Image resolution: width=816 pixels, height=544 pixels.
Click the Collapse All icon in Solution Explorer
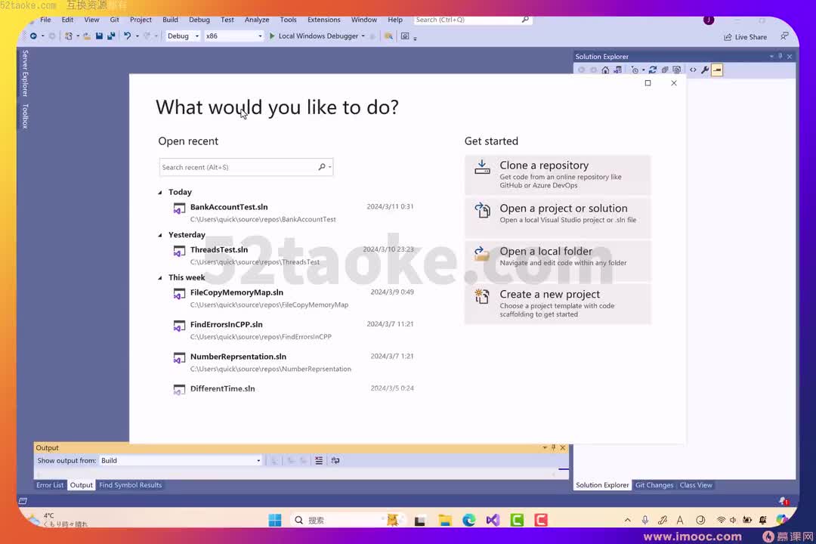point(665,70)
